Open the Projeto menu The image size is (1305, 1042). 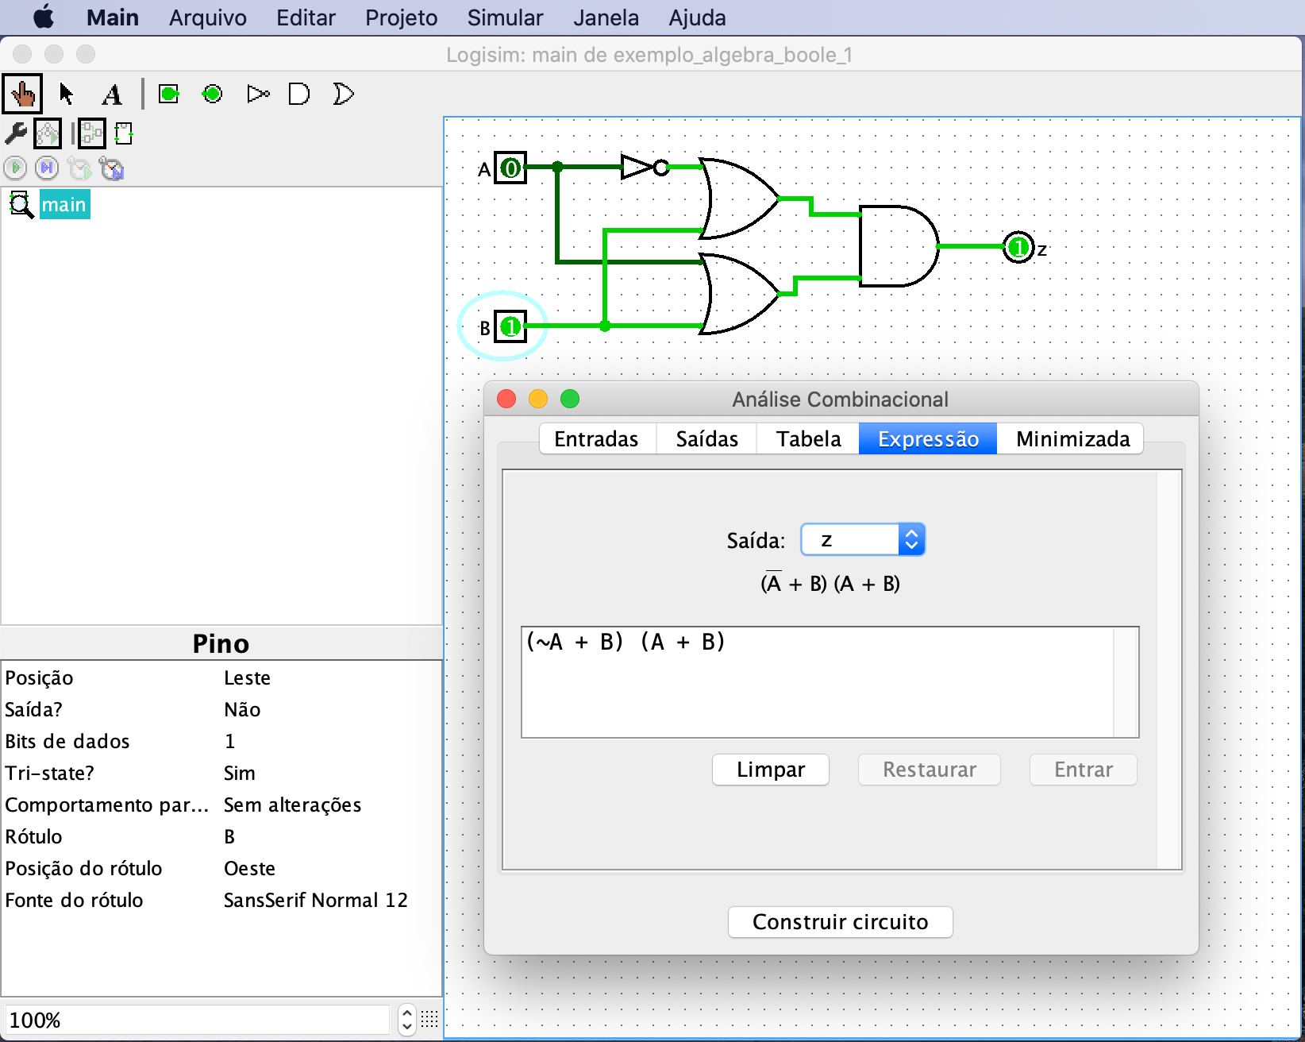[401, 17]
